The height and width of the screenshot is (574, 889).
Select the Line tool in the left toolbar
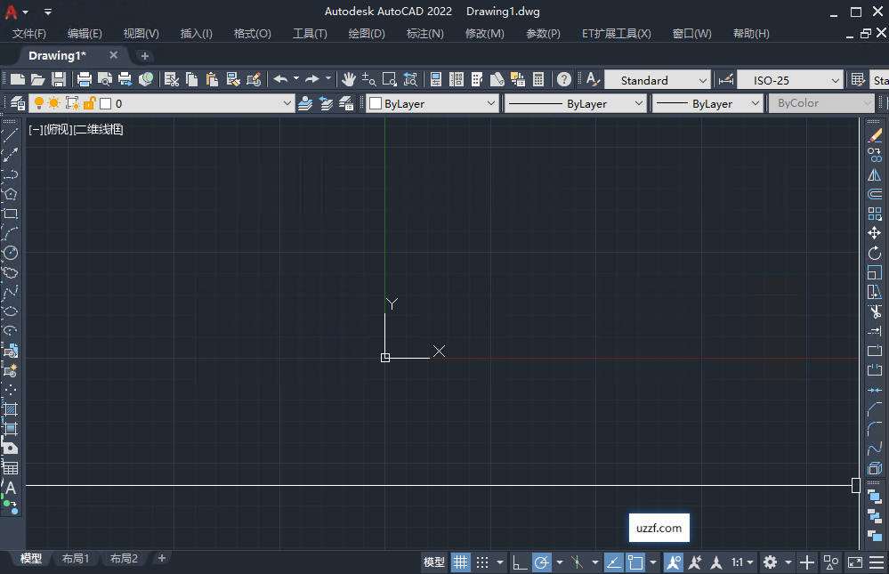[11, 135]
